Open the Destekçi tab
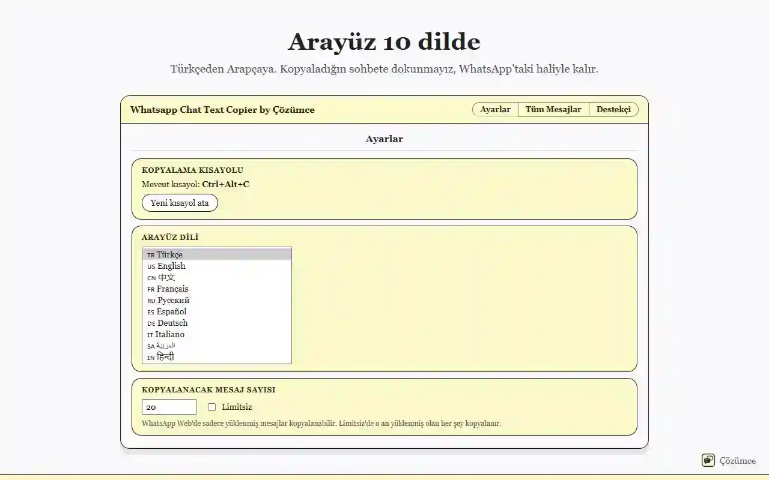This screenshot has height=480, width=769. pos(613,109)
